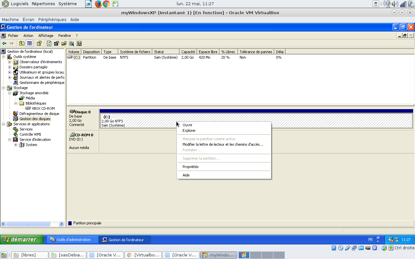Click the tree pane horizontal scrollbar thumb
The height and width of the screenshot is (259, 415).
(28, 224)
